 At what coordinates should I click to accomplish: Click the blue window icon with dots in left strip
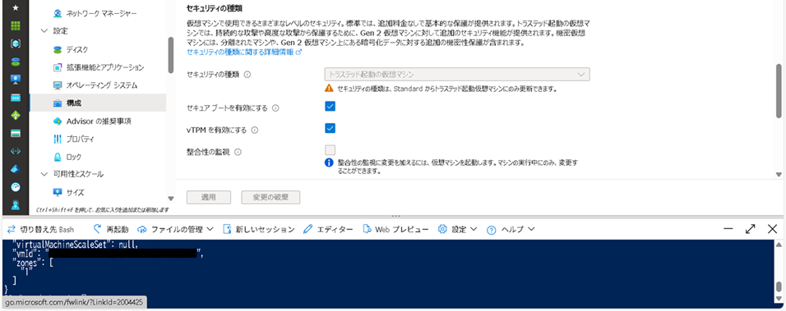pyautogui.click(x=16, y=98)
